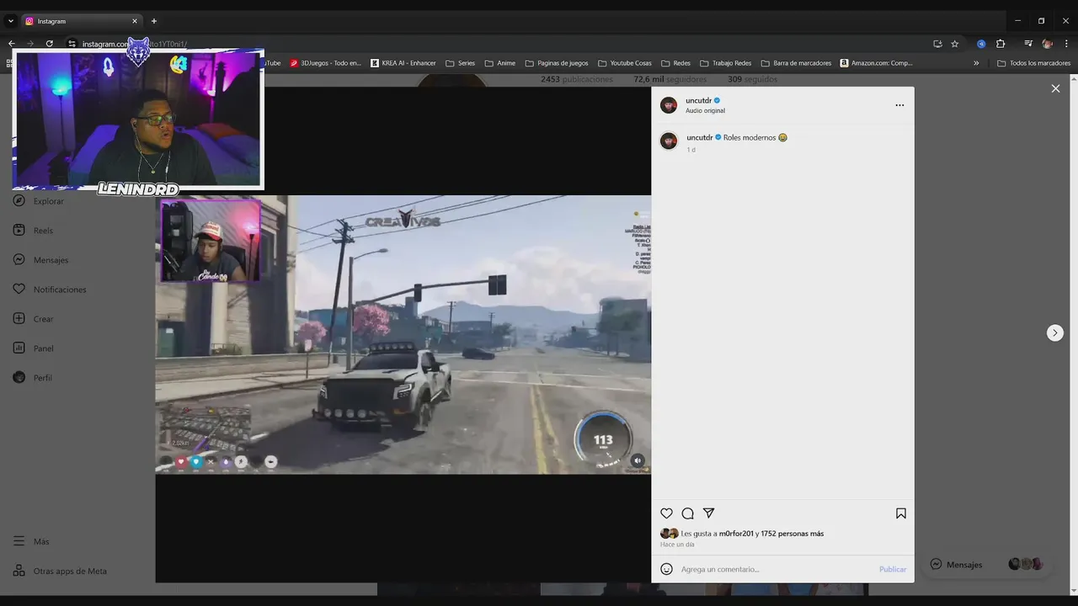
Task: Mute or unmute the reel audio
Action: [x=638, y=460]
